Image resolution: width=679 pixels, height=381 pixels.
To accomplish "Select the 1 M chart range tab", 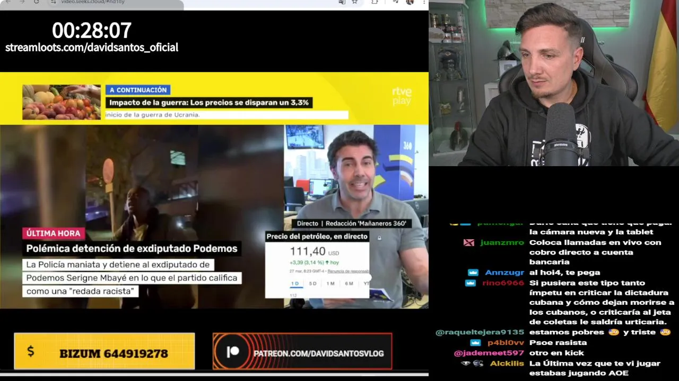I will [x=330, y=284].
